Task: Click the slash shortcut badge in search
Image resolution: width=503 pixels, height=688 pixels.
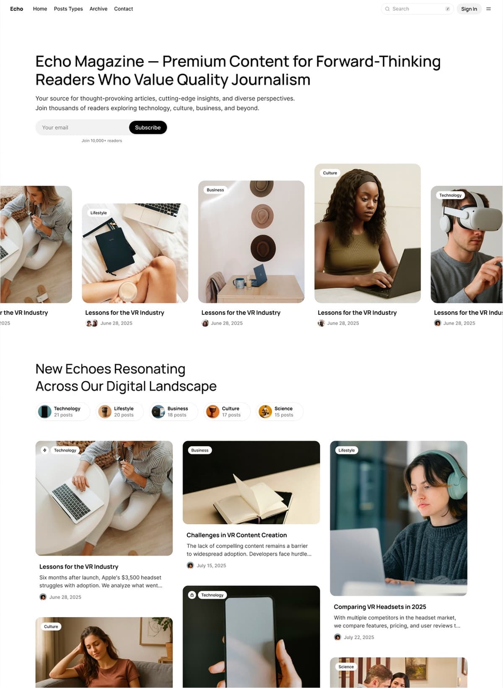Action: point(448,9)
